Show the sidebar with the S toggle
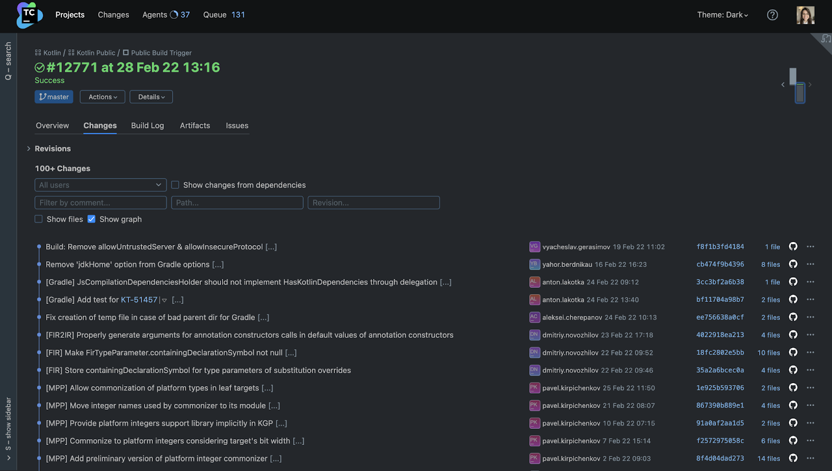 (x=8, y=428)
